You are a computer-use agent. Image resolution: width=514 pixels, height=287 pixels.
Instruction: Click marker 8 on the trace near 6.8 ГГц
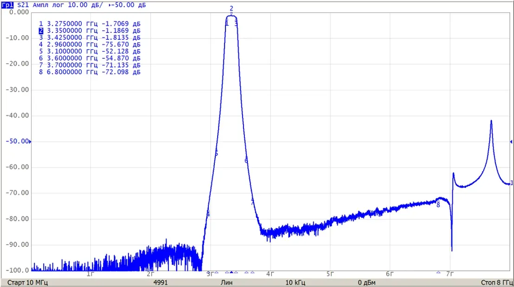(x=438, y=203)
